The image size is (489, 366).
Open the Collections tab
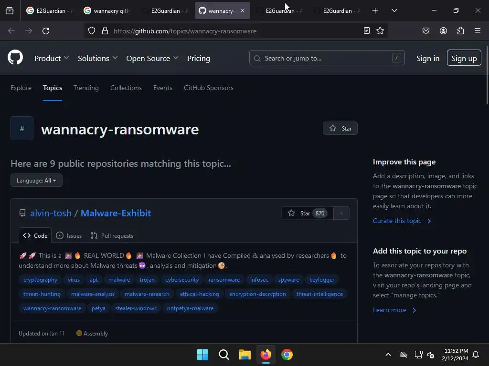pyautogui.click(x=126, y=88)
